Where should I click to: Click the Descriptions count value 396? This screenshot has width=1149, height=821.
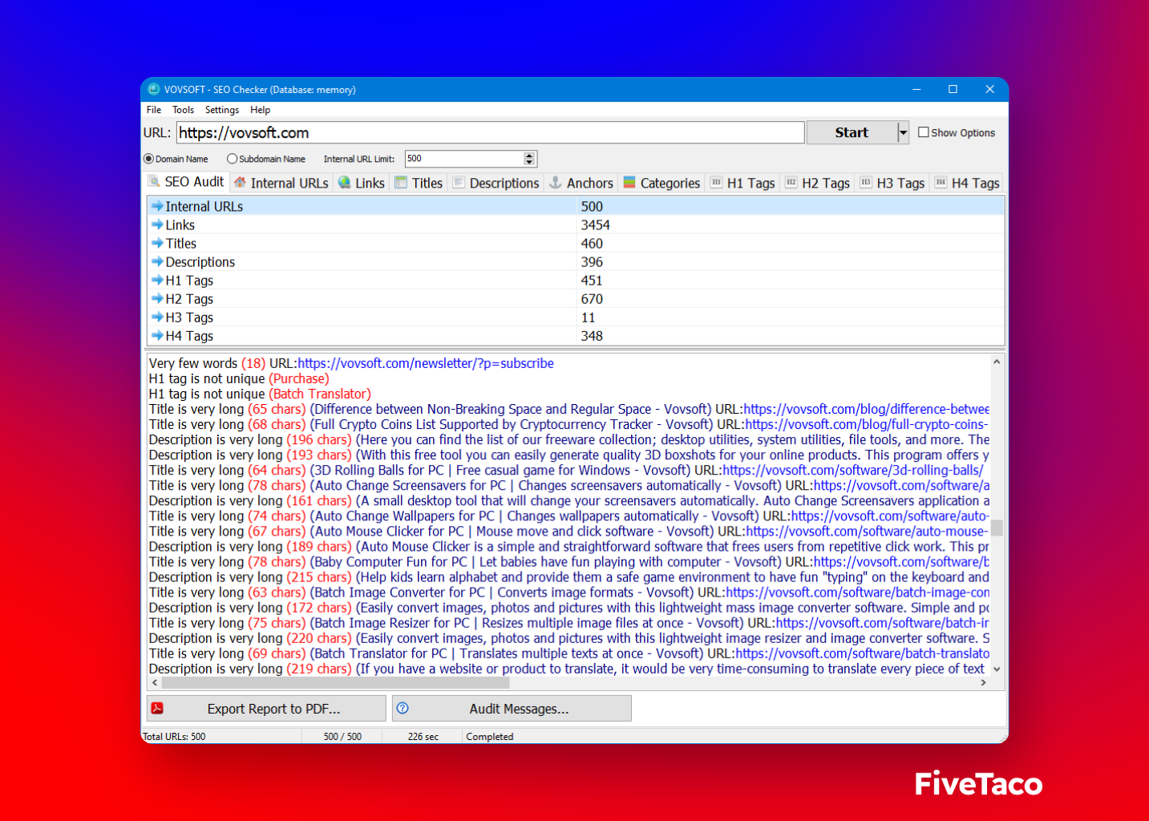click(x=592, y=261)
